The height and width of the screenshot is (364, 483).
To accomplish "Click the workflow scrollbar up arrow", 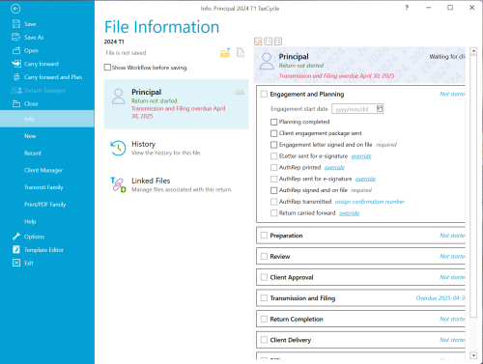I will pos(473,51).
